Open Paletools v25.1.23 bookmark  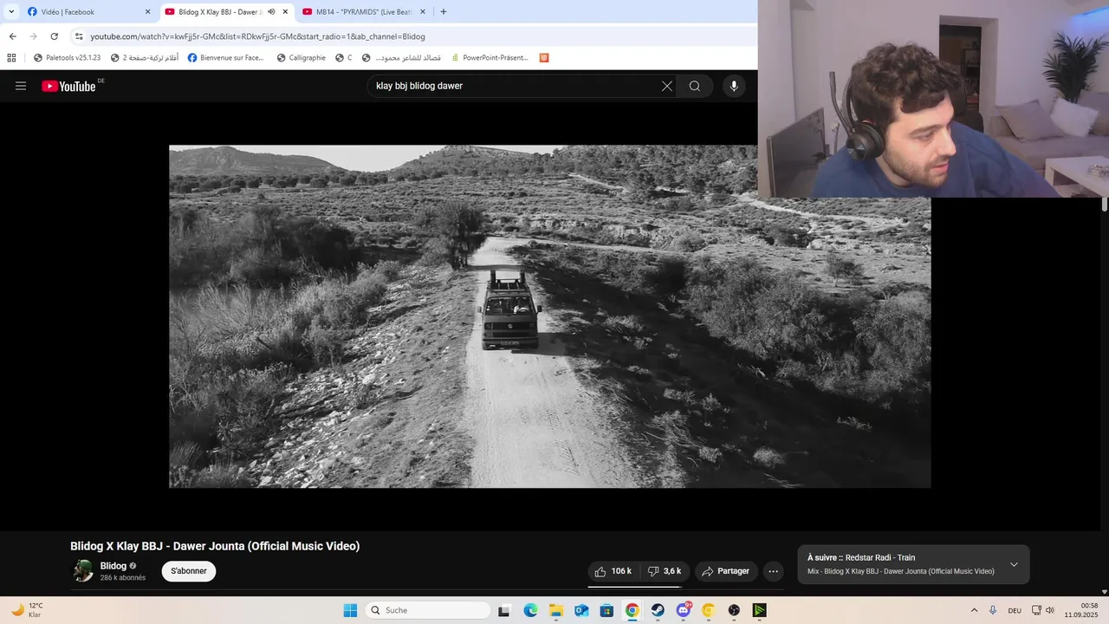point(67,58)
